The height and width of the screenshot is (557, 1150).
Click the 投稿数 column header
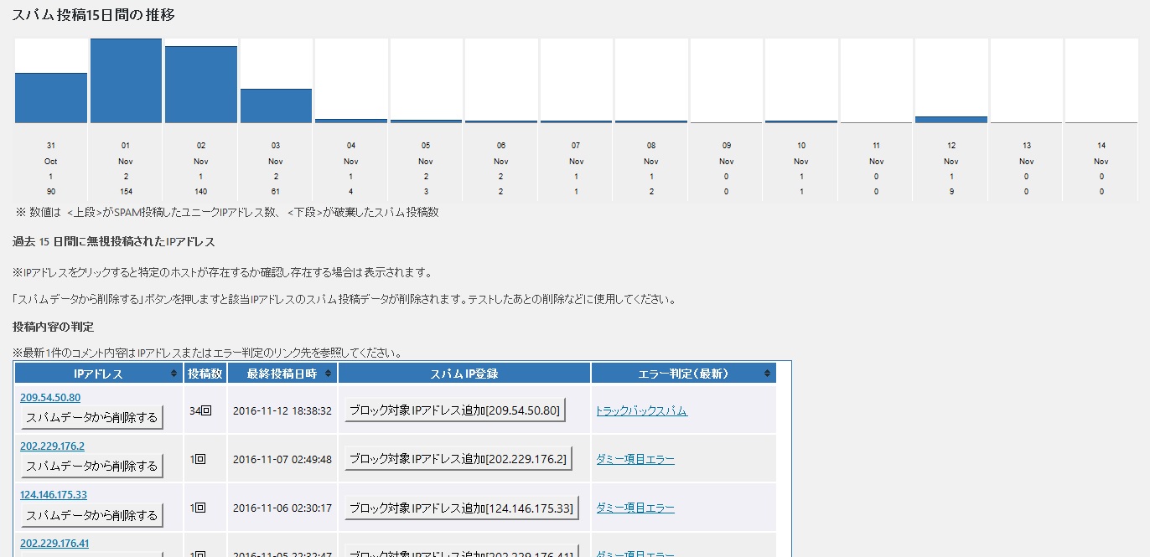[x=205, y=374]
